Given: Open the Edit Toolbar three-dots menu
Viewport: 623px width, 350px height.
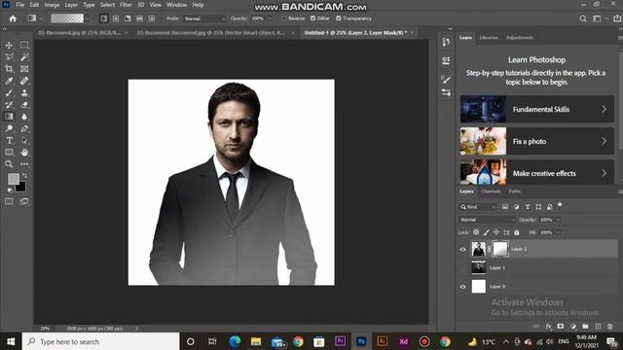Looking at the screenshot, I should (x=24, y=164).
